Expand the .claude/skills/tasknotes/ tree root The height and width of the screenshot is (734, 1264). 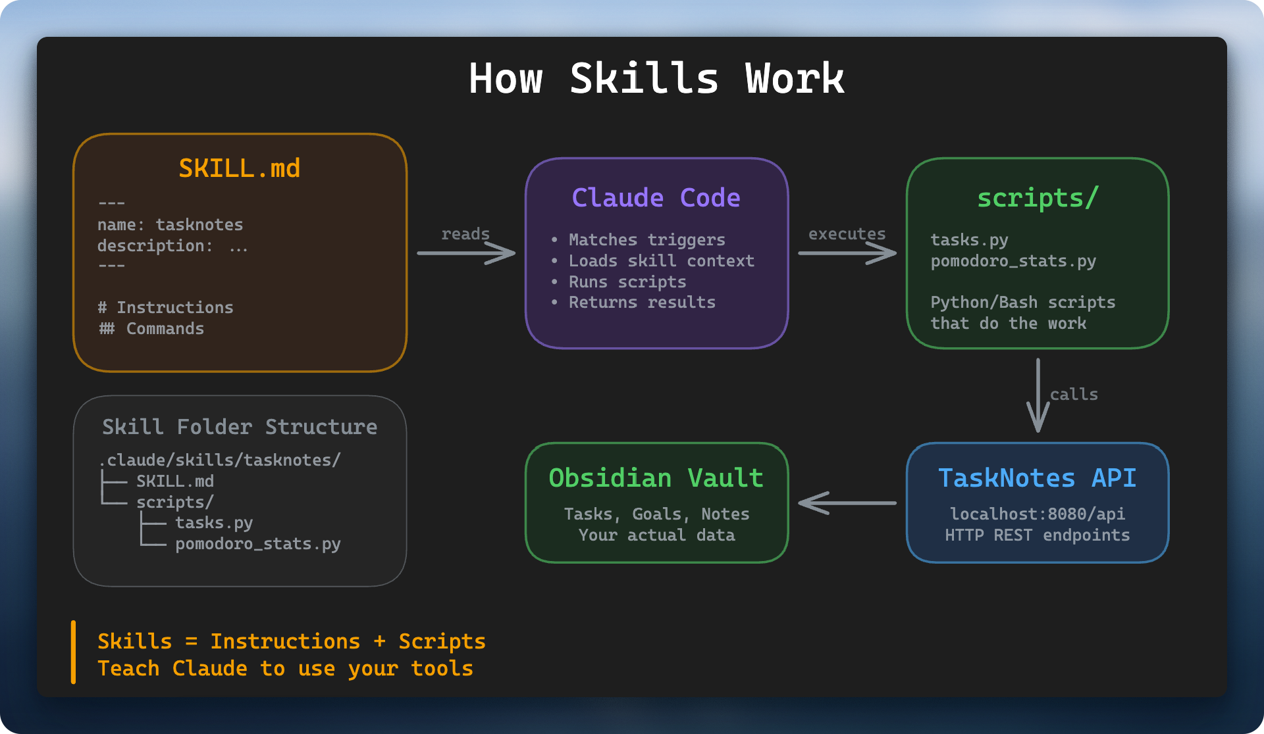[x=219, y=460]
